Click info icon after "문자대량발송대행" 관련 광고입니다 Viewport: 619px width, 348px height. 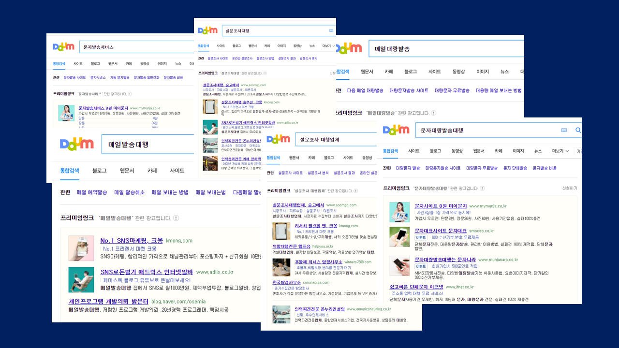click(482, 188)
